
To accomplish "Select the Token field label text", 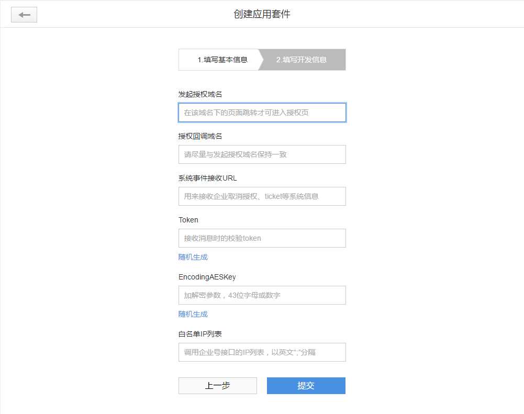I will pyautogui.click(x=188, y=220).
